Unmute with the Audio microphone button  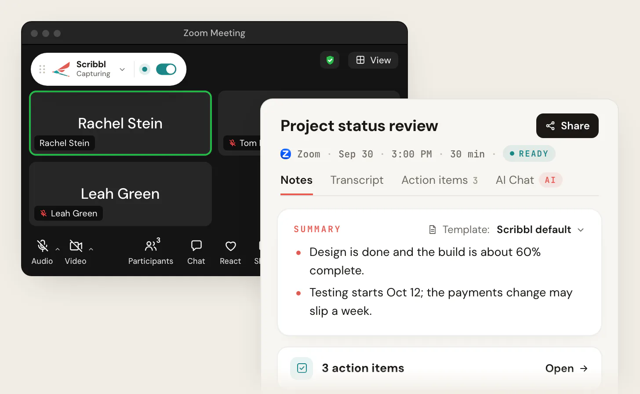click(x=42, y=252)
